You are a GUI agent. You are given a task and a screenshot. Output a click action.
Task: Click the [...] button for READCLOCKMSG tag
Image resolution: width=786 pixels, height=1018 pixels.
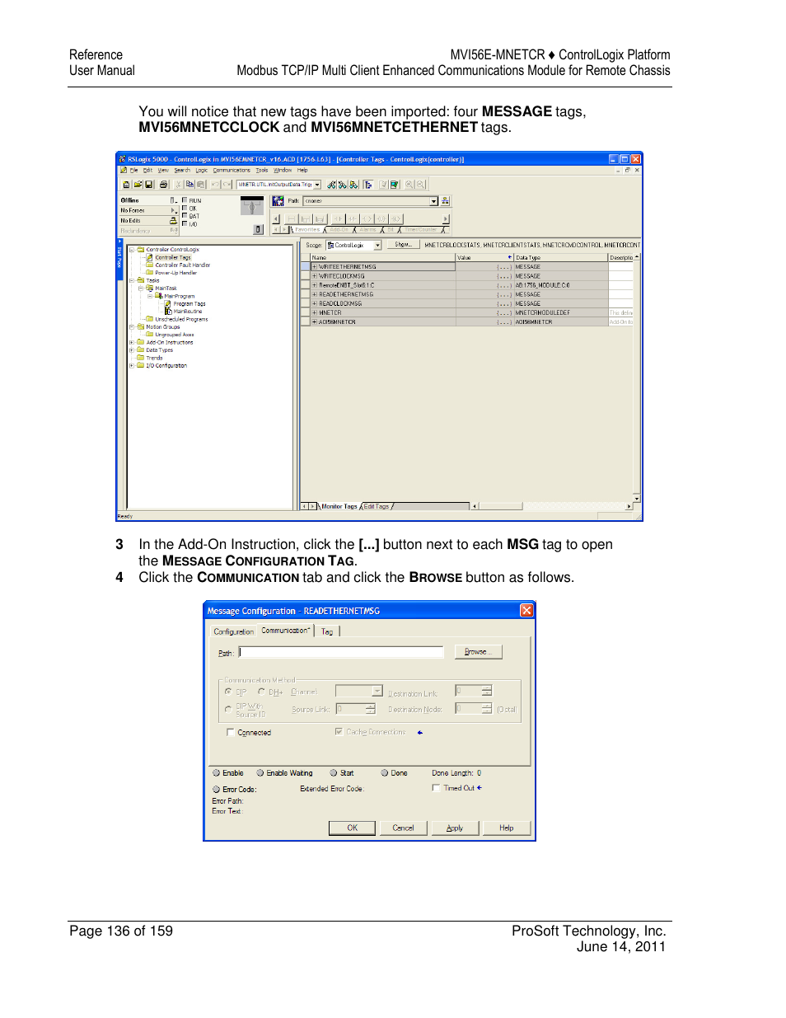click(x=504, y=303)
